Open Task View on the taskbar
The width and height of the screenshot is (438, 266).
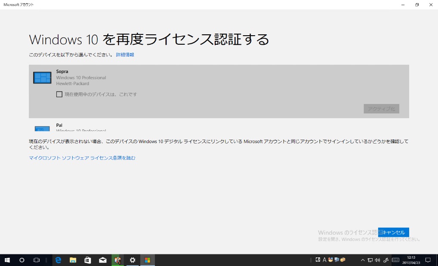pyautogui.click(x=36, y=260)
